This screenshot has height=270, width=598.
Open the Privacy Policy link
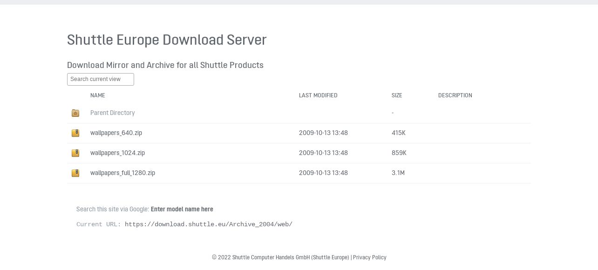click(x=370, y=257)
